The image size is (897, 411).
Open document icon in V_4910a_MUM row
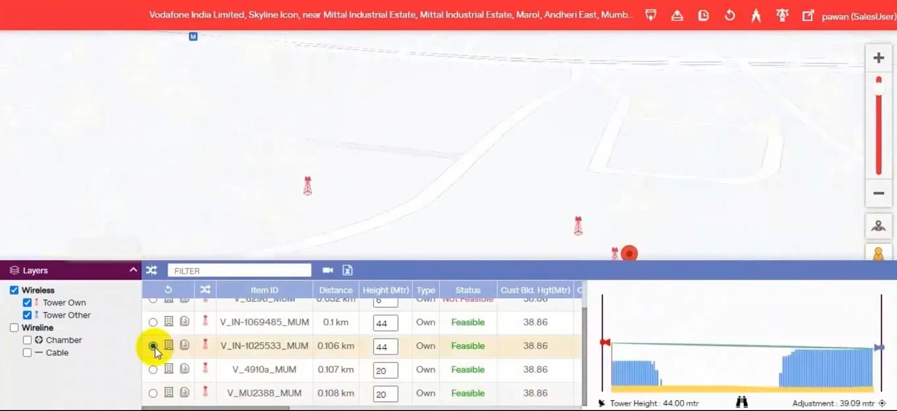(x=185, y=369)
